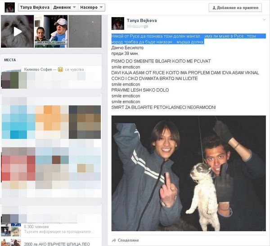Open the two men photo thumbnail
270x246 pixels.
[51, 31]
